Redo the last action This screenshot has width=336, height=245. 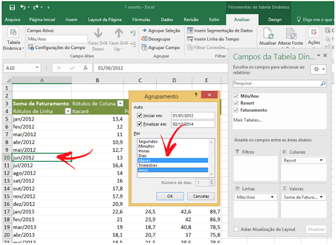[x=35, y=7]
